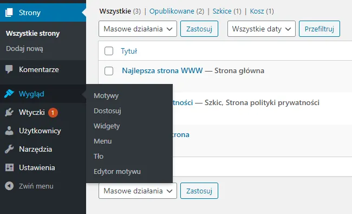Click the Wtyczki update count badge
The width and height of the screenshot is (352, 214).
[x=53, y=113]
